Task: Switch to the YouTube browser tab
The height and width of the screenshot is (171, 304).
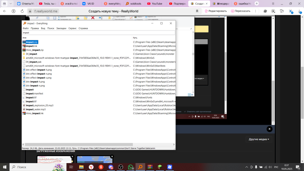Action: click(154, 3)
